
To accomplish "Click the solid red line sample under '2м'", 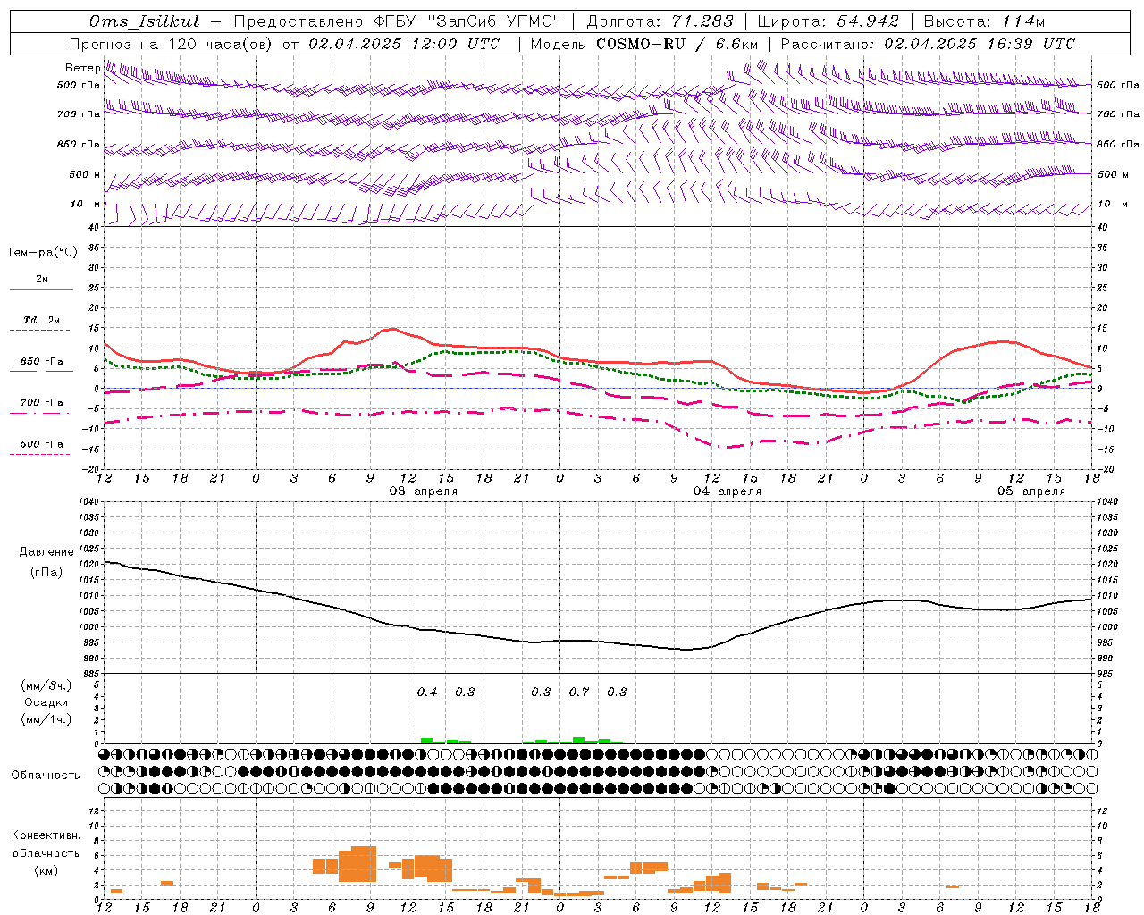I will 41,290.
